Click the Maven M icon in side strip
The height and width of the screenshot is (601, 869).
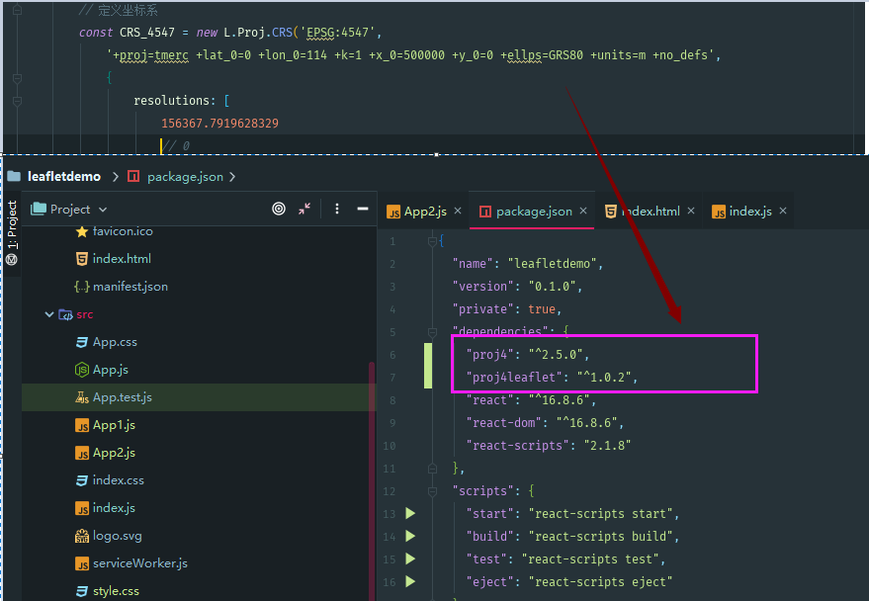pyautogui.click(x=12, y=259)
